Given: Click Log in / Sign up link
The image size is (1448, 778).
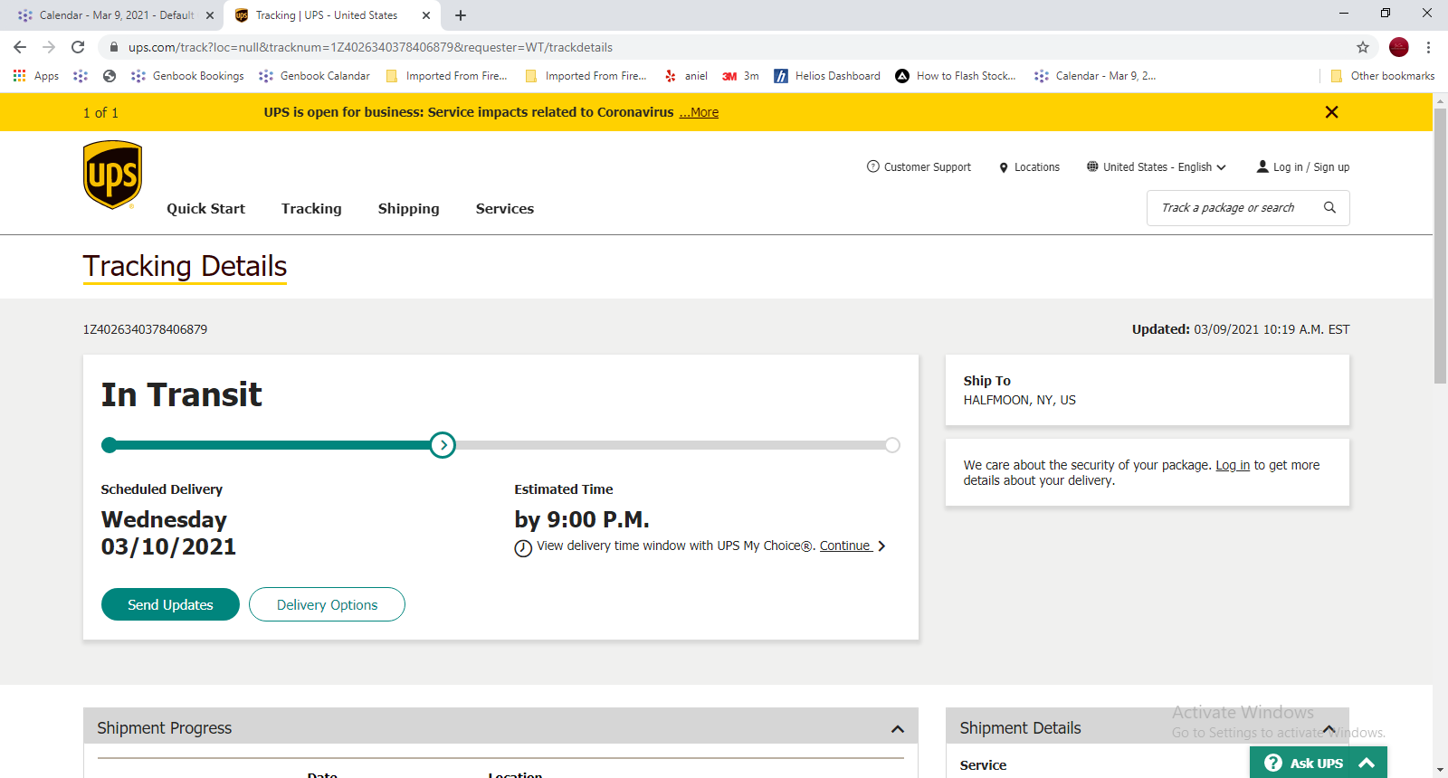Looking at the screenshot, I should tap(1311, 167).
